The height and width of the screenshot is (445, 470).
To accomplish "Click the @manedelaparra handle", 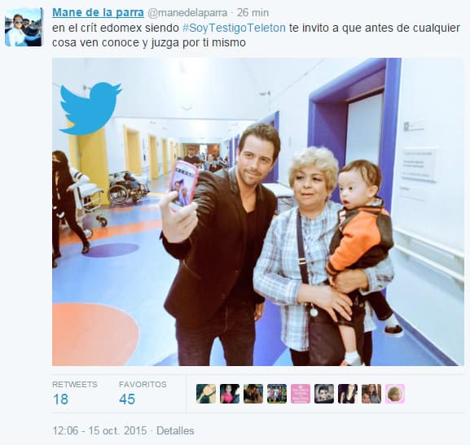I will point(187,13).
